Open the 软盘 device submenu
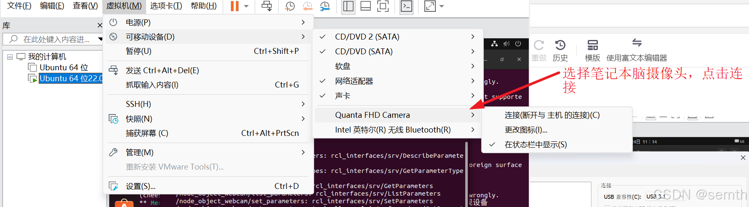 397,66
